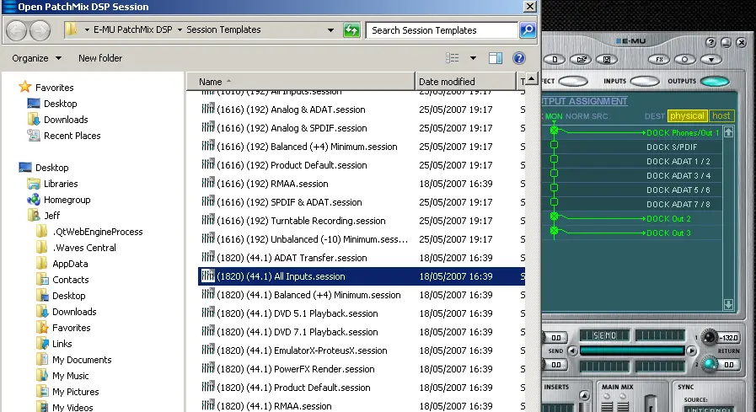
Task: Open the .Waves Central folder in tree
Action: [x=76, y=248]
